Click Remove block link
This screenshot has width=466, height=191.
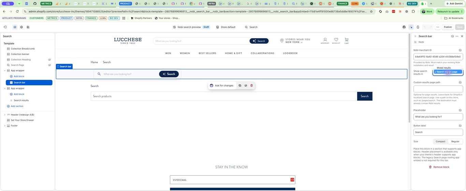(x=439, y=167)
